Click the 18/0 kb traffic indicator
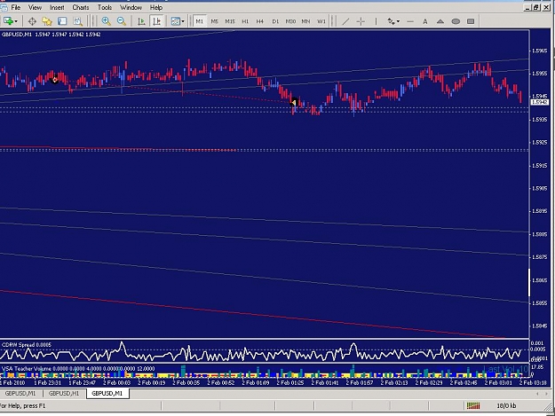Viewport: 555px width, 416px height. pyautogui.click(x=506, y=405)
